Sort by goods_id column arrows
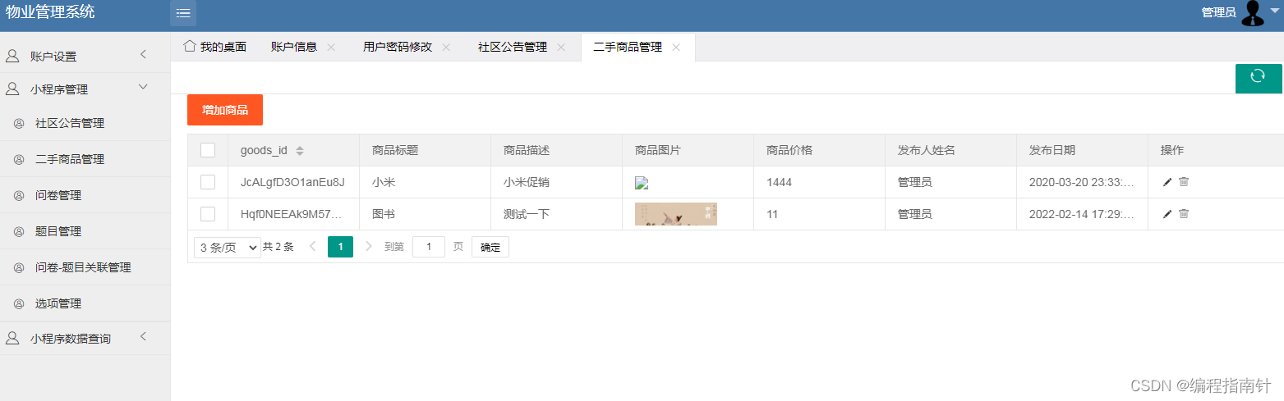 pyautogui.click(x=300, y=151)
